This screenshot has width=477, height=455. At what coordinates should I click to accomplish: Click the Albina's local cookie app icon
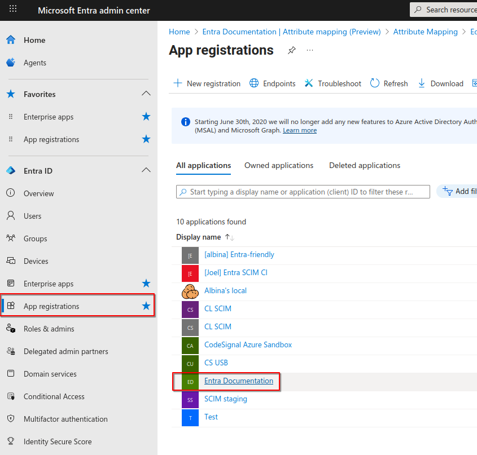(190, 291)
